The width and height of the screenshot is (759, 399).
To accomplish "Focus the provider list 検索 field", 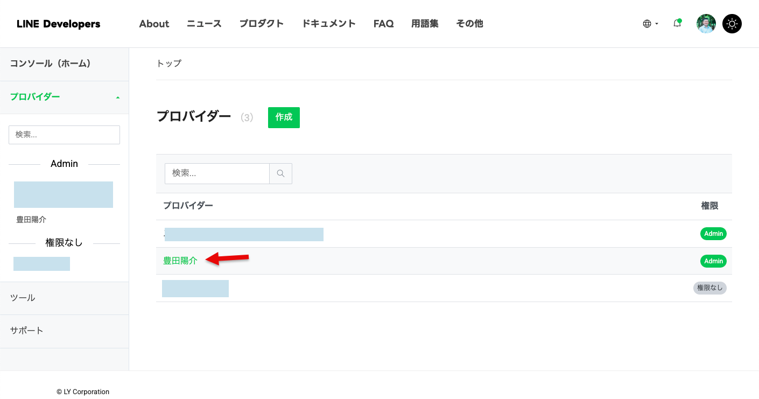I will pos(217,173).
